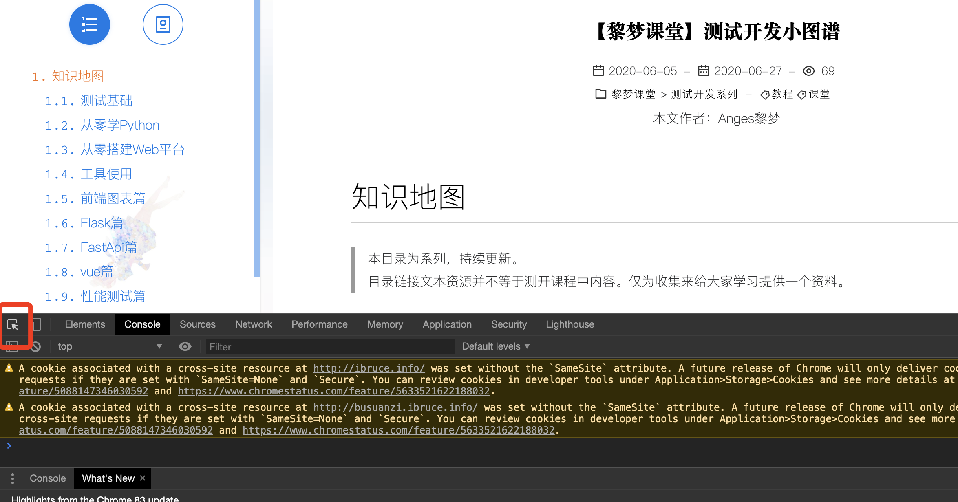Switch to the Network tab

click(253, 324)
